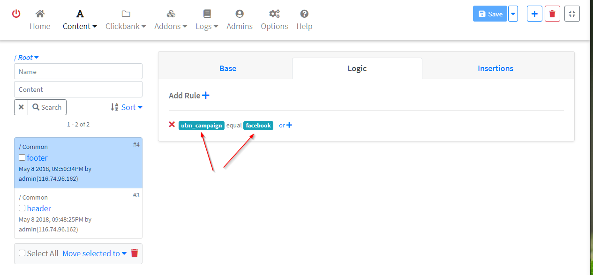Click the blue plus add button

tap(534, 14)
